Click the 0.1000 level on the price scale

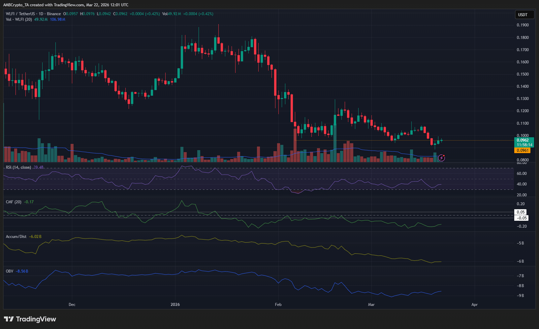coord(522,135)
